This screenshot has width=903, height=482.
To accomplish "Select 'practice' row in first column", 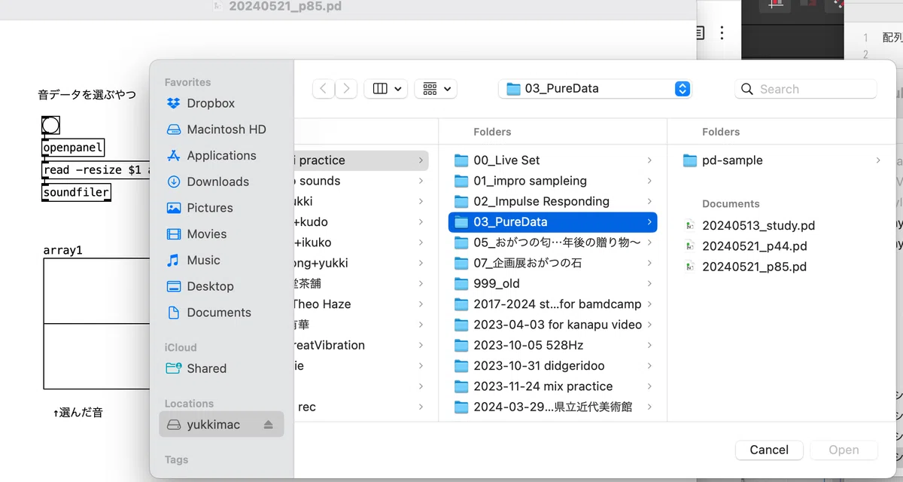I will (361, 160).
